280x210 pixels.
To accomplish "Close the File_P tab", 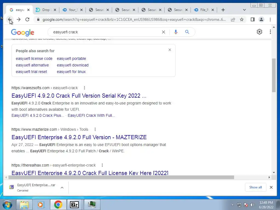I will 213,10.
